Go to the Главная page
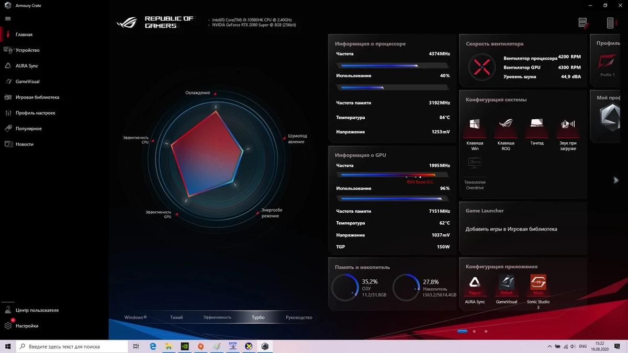The width and height of the screenshot is (628, 353). click(24, 35)
